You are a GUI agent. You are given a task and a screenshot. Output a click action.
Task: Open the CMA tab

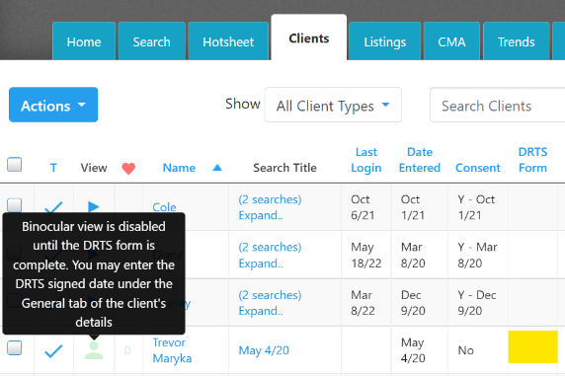451,41
